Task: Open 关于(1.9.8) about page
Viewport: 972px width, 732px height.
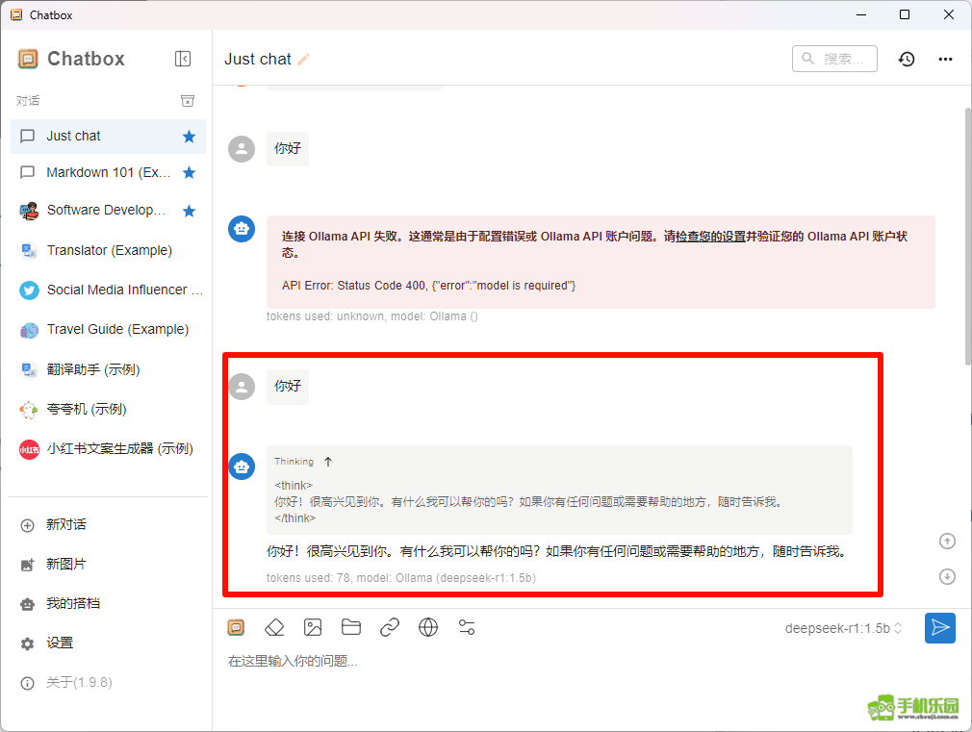Action: [x=108, y=683]
